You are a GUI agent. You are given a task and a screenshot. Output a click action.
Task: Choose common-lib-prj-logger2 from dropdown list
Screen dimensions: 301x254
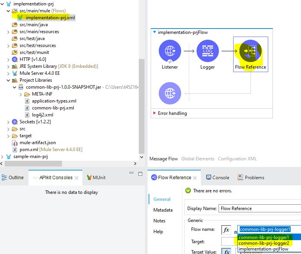pyautogui.click(x=269, y=243)
